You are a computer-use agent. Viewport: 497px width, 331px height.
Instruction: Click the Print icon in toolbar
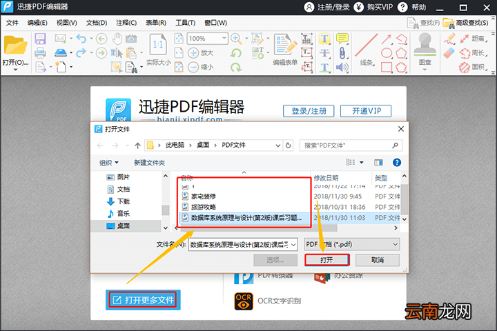pyautogui.click(x=40, y=52)
